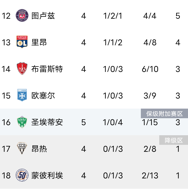Tap Brest's 6/10 goals figure
This screenshot has height=189, width=188.
pyautogui.click(x=150, y=69)
